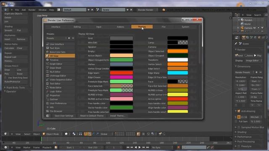Click Reset to Default Theme button
This screenshot has height=151, width=269.
click(x=92, y=116)
